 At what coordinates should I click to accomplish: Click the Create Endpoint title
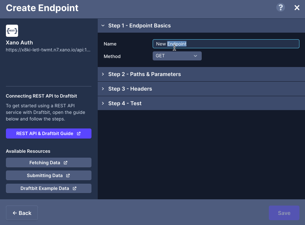pos(42,8)
